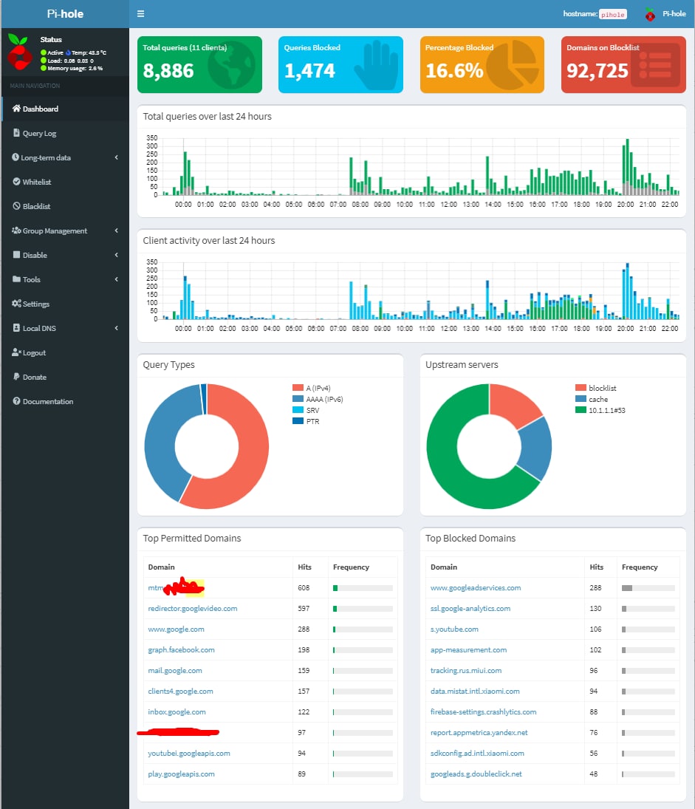Image resolution: width=695 pixels, height=809 pixels.
Task: Open www.googleadservices.com blocked domain link
Action: [476, 587]
